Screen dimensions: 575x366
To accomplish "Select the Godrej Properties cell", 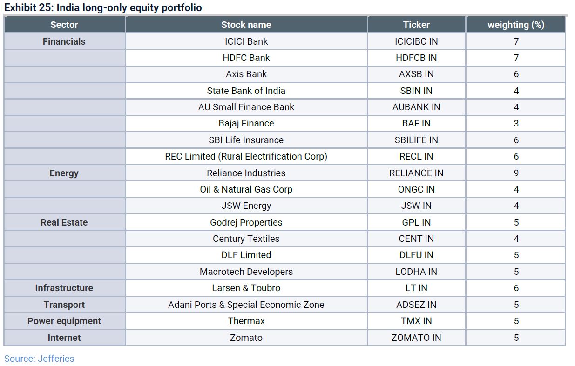I will coord(246,222).
